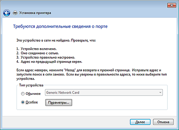Close the printer installation wizard window
The image size is (179, 130).
point(172,5)
